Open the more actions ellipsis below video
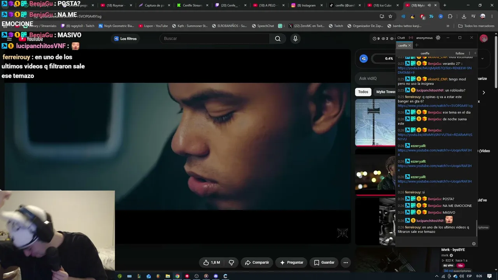498x280 pixels. (345, 262)
